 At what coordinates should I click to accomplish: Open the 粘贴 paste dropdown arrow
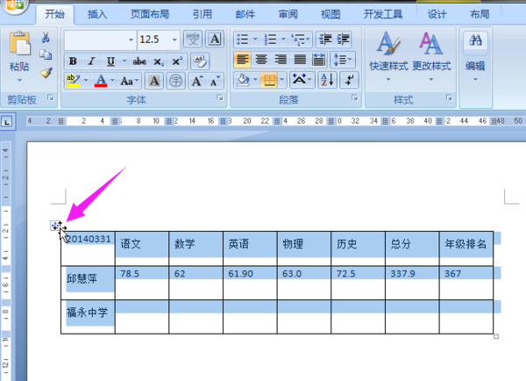coord(18,79)
